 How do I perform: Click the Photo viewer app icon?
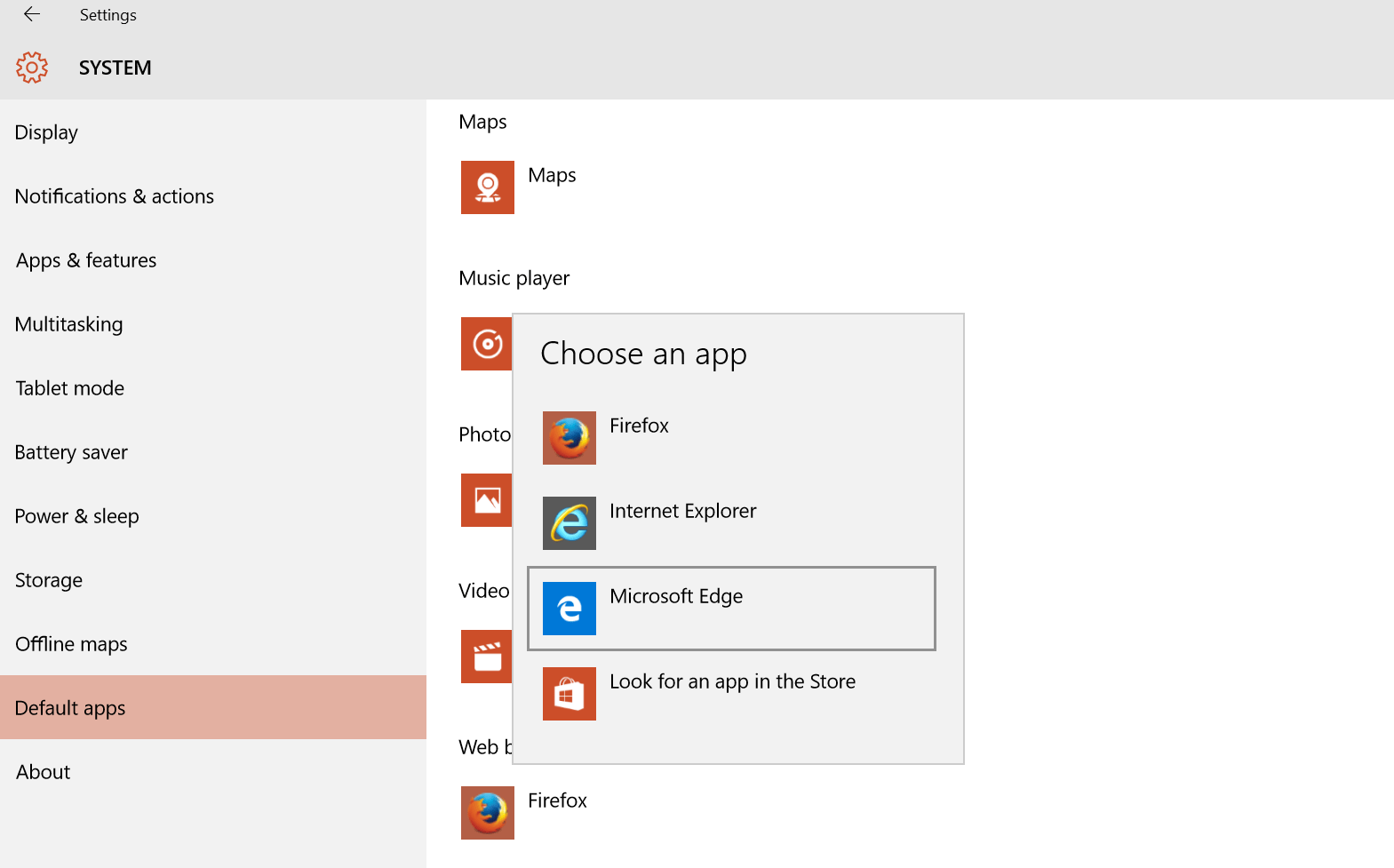click(x=486, y=500)
